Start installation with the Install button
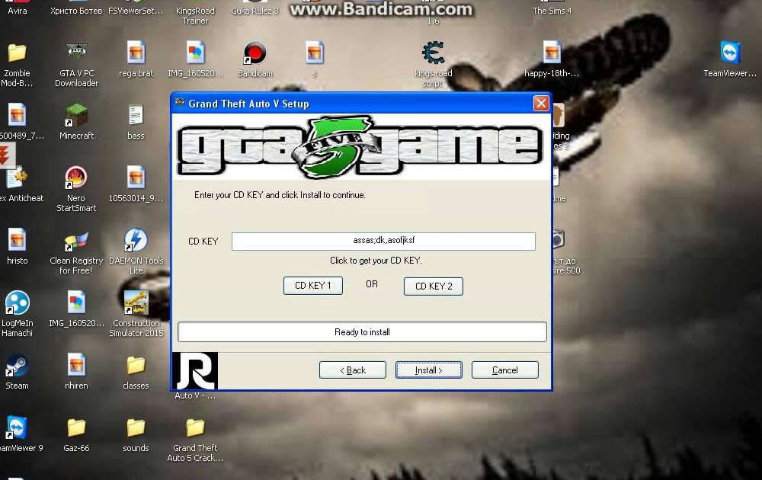Viewport: 762px width, 480px height. 428,370
